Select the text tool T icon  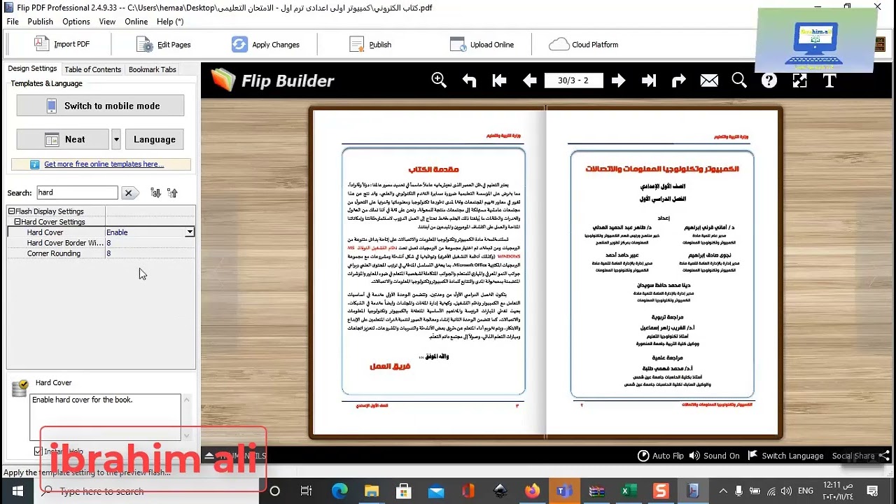pos(829,80)
